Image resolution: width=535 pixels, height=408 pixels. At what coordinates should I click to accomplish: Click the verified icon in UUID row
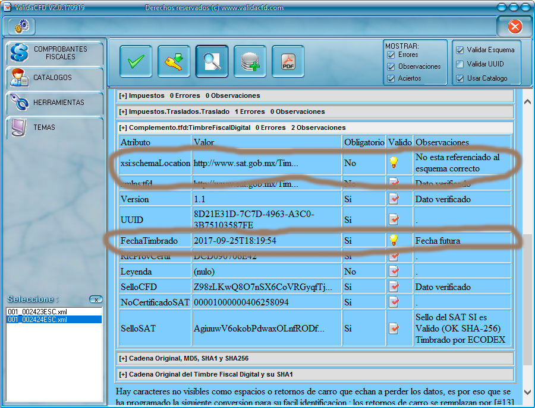click(x=394, y=219)
